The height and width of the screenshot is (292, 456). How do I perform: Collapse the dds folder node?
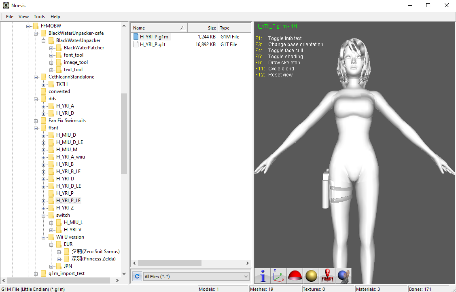point(36,99)
